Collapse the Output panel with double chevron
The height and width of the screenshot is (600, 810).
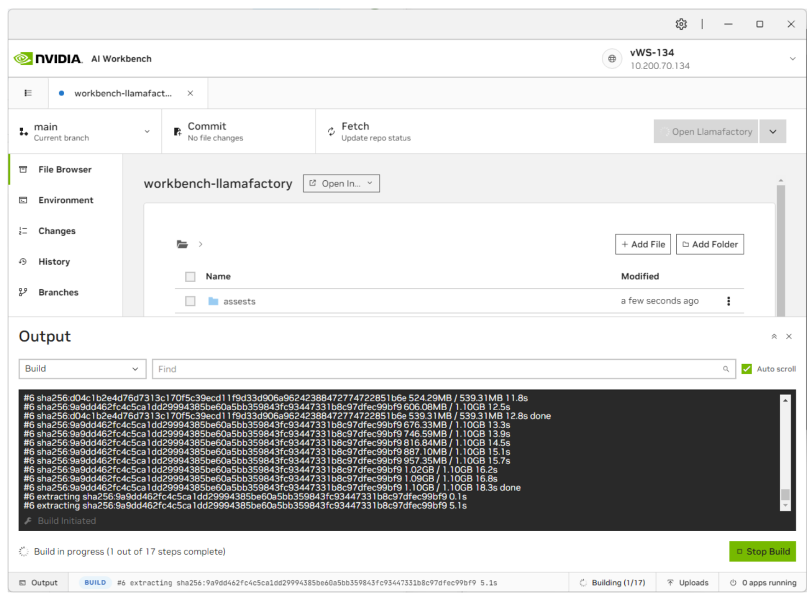[x=774, y=337]
